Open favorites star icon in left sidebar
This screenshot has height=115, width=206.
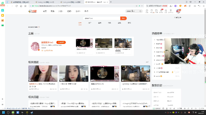(x=3, y=15)
